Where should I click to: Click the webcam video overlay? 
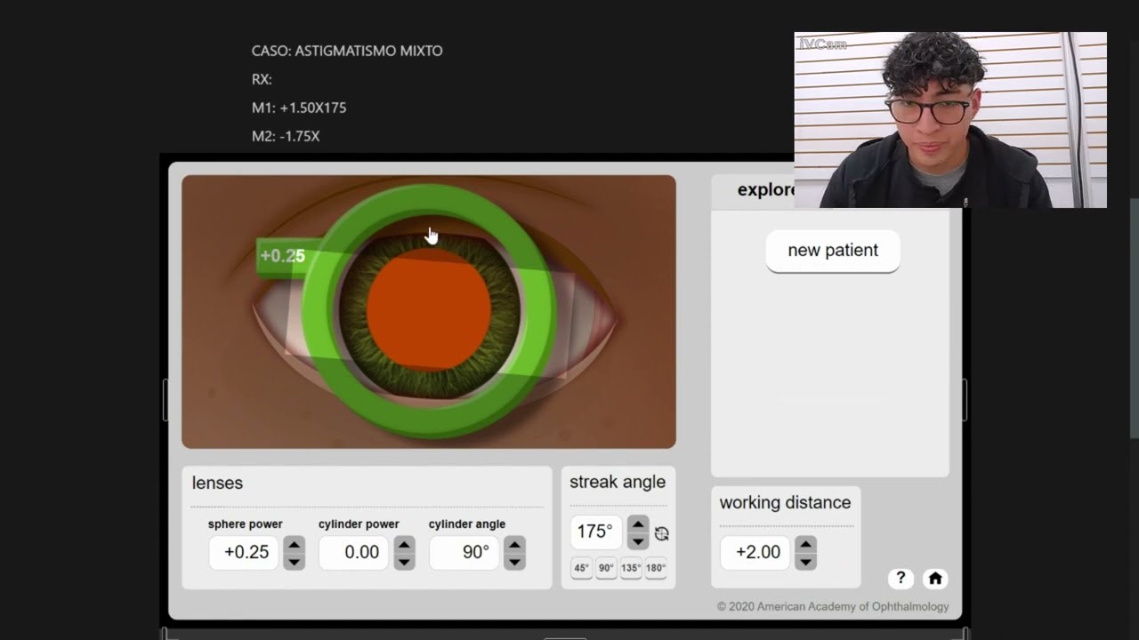[x=950, y=120]
